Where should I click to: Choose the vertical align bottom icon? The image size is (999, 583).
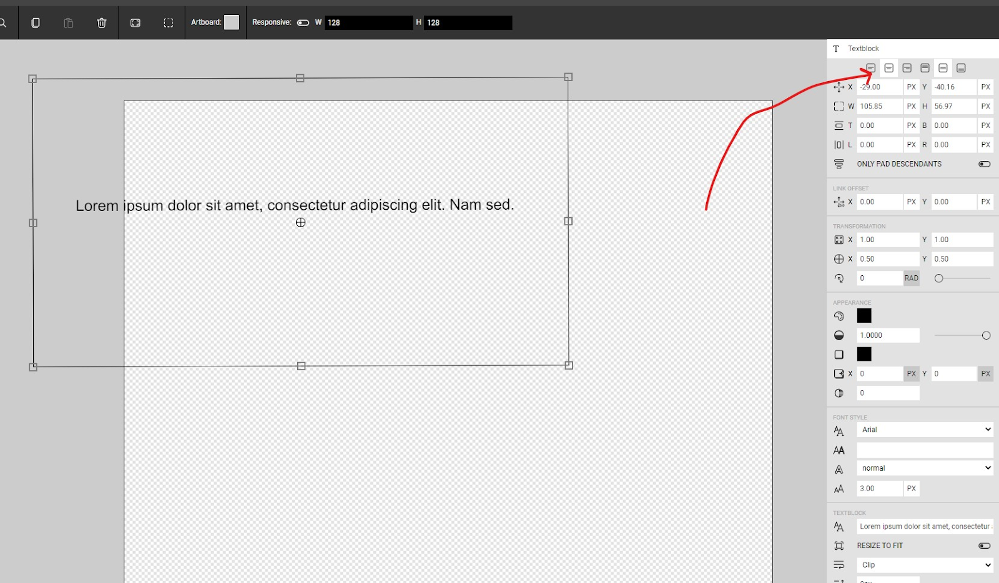click(962, 68)
